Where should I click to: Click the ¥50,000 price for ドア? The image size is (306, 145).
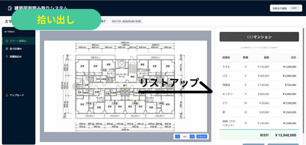(264, 103)
